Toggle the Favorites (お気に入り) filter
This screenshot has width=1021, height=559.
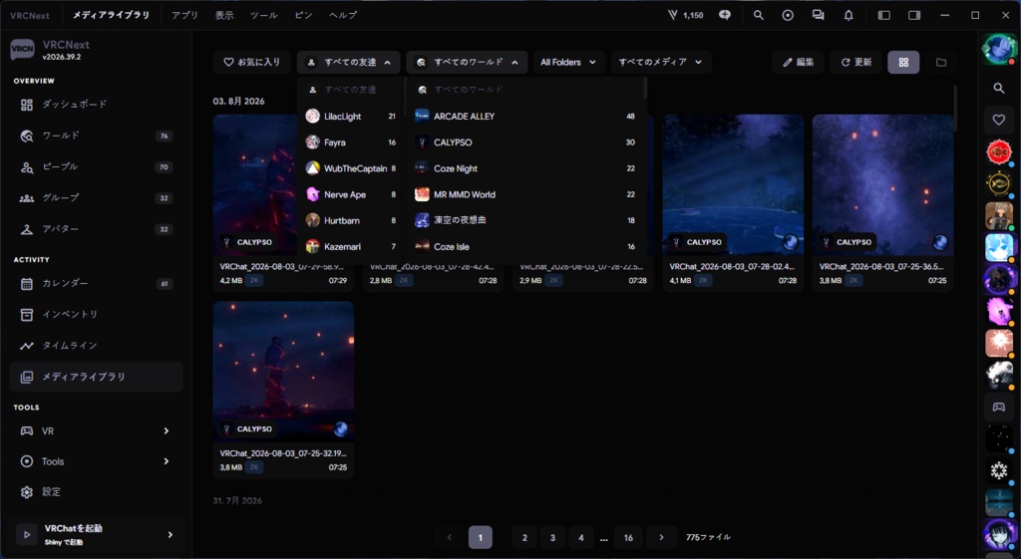(252, 63)
